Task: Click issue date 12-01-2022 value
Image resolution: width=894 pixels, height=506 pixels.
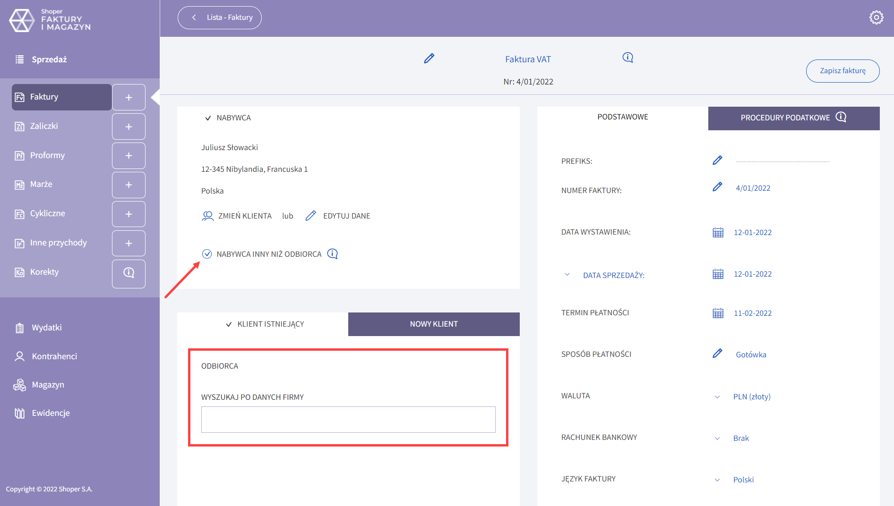Action: coord(753,233)
